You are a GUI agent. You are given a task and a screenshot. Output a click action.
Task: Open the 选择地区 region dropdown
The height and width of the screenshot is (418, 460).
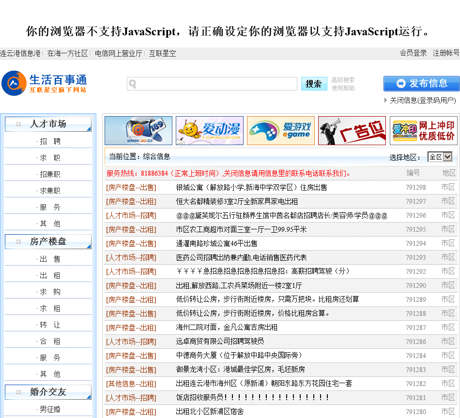[440, 157]
